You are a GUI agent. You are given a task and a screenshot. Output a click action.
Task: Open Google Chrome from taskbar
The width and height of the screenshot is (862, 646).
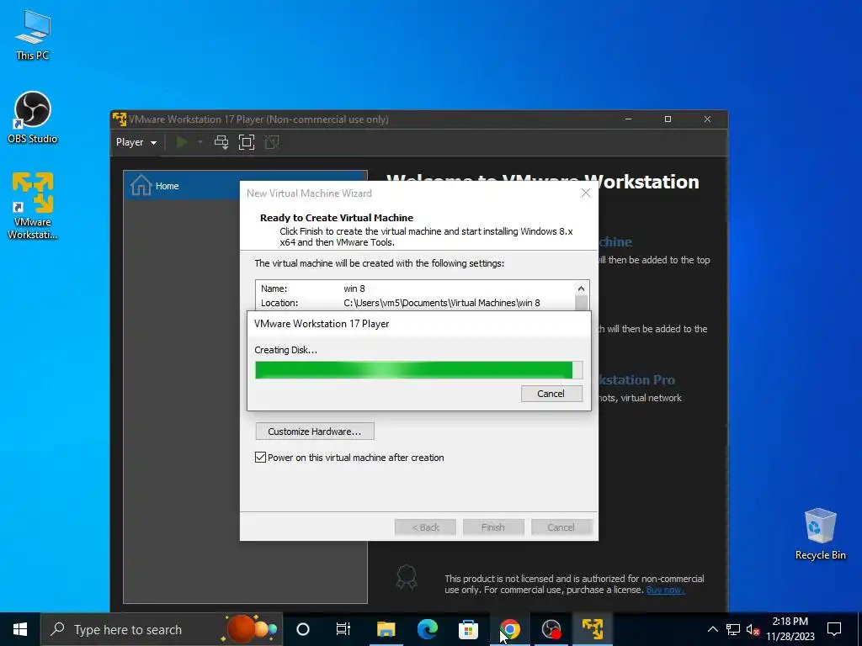click(x=509, y=629)
